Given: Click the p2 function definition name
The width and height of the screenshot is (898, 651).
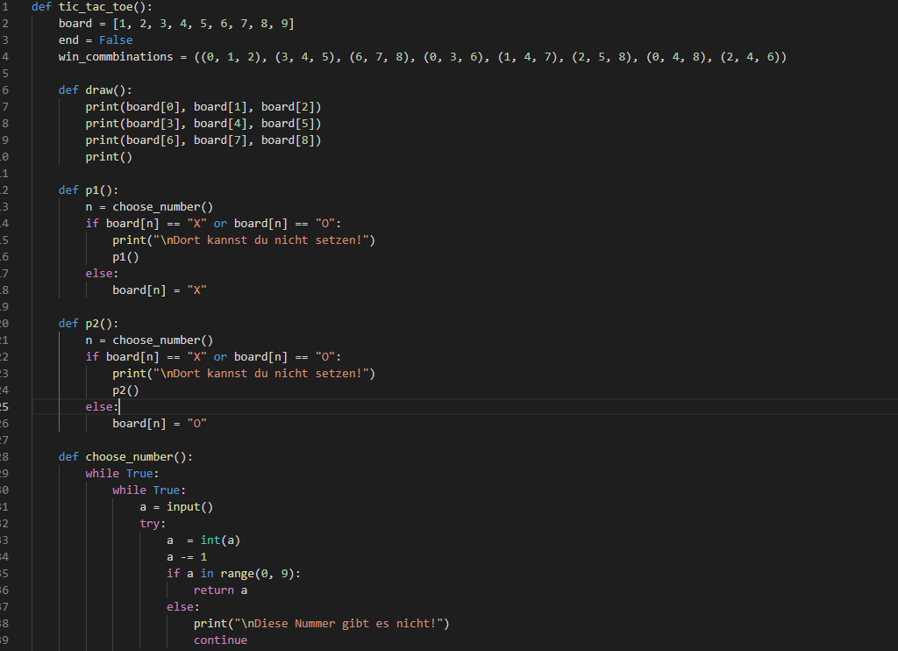Looking at the screenshot, I should click(95, 323).
